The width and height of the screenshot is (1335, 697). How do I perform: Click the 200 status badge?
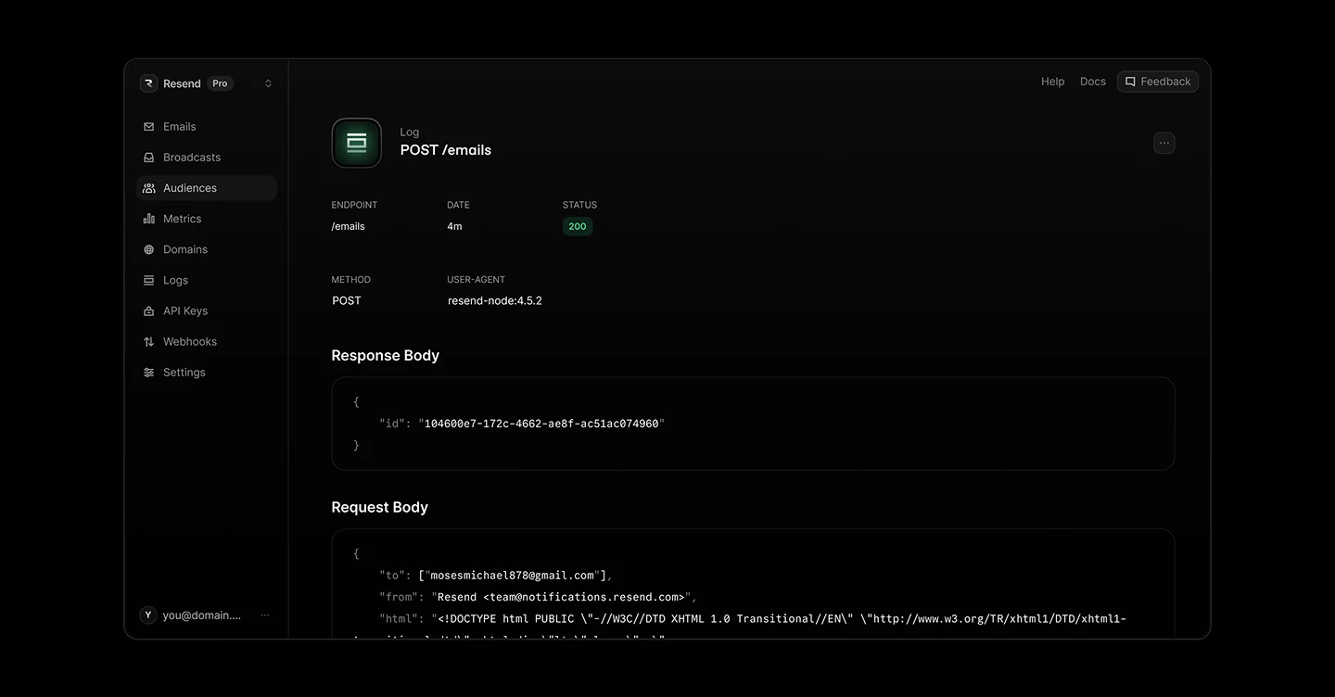(x=578, y=226)
